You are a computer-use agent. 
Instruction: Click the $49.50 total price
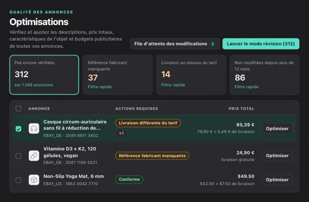246,176
